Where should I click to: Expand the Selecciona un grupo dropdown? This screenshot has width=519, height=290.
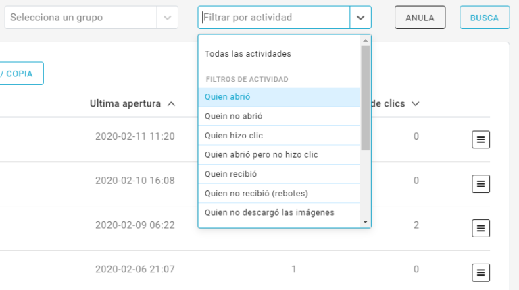tap(168, 18)
